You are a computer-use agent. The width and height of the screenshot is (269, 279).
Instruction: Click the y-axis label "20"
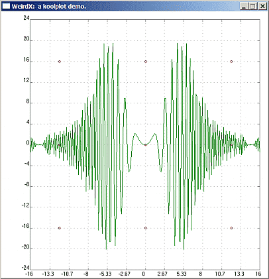[27, 39]
